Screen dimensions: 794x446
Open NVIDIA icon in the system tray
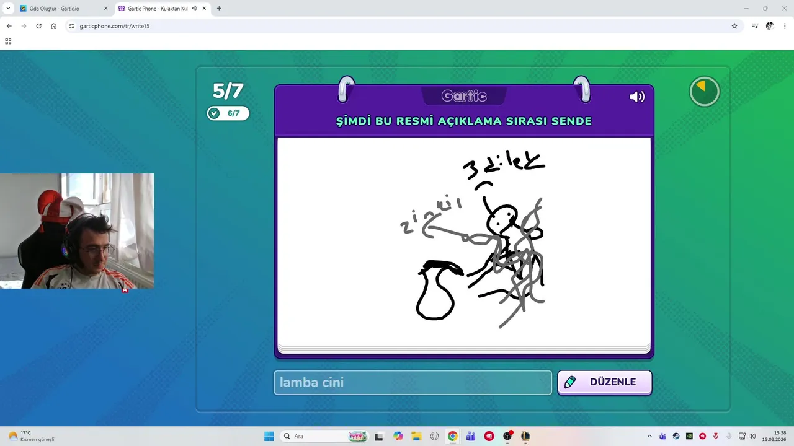click(x=689, y=436)
